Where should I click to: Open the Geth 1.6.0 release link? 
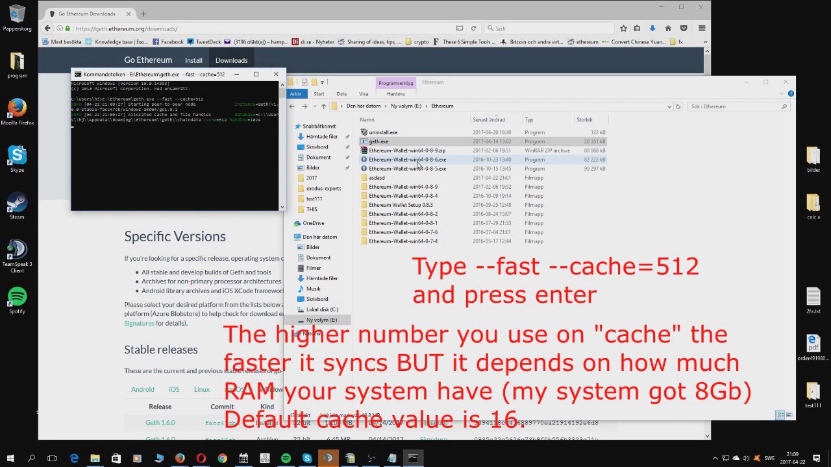160,422
